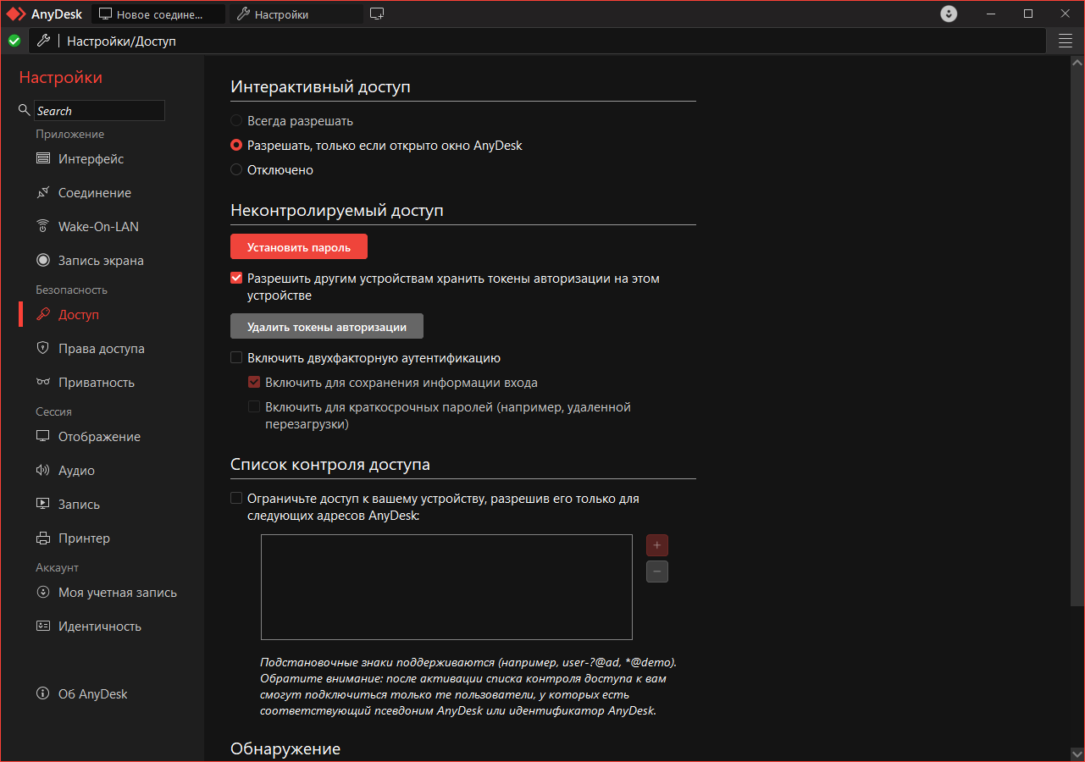Click Удалить токены авторизации button

327,327
